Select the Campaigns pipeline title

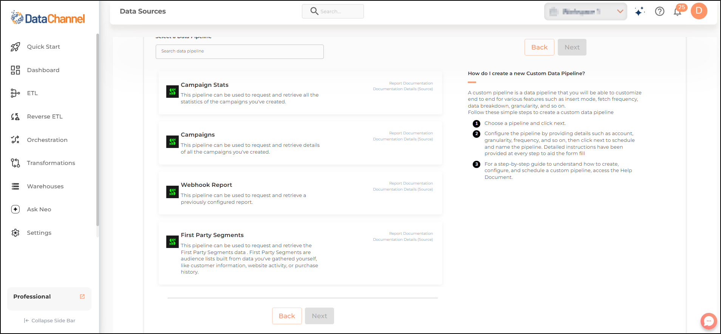point(198,135)
